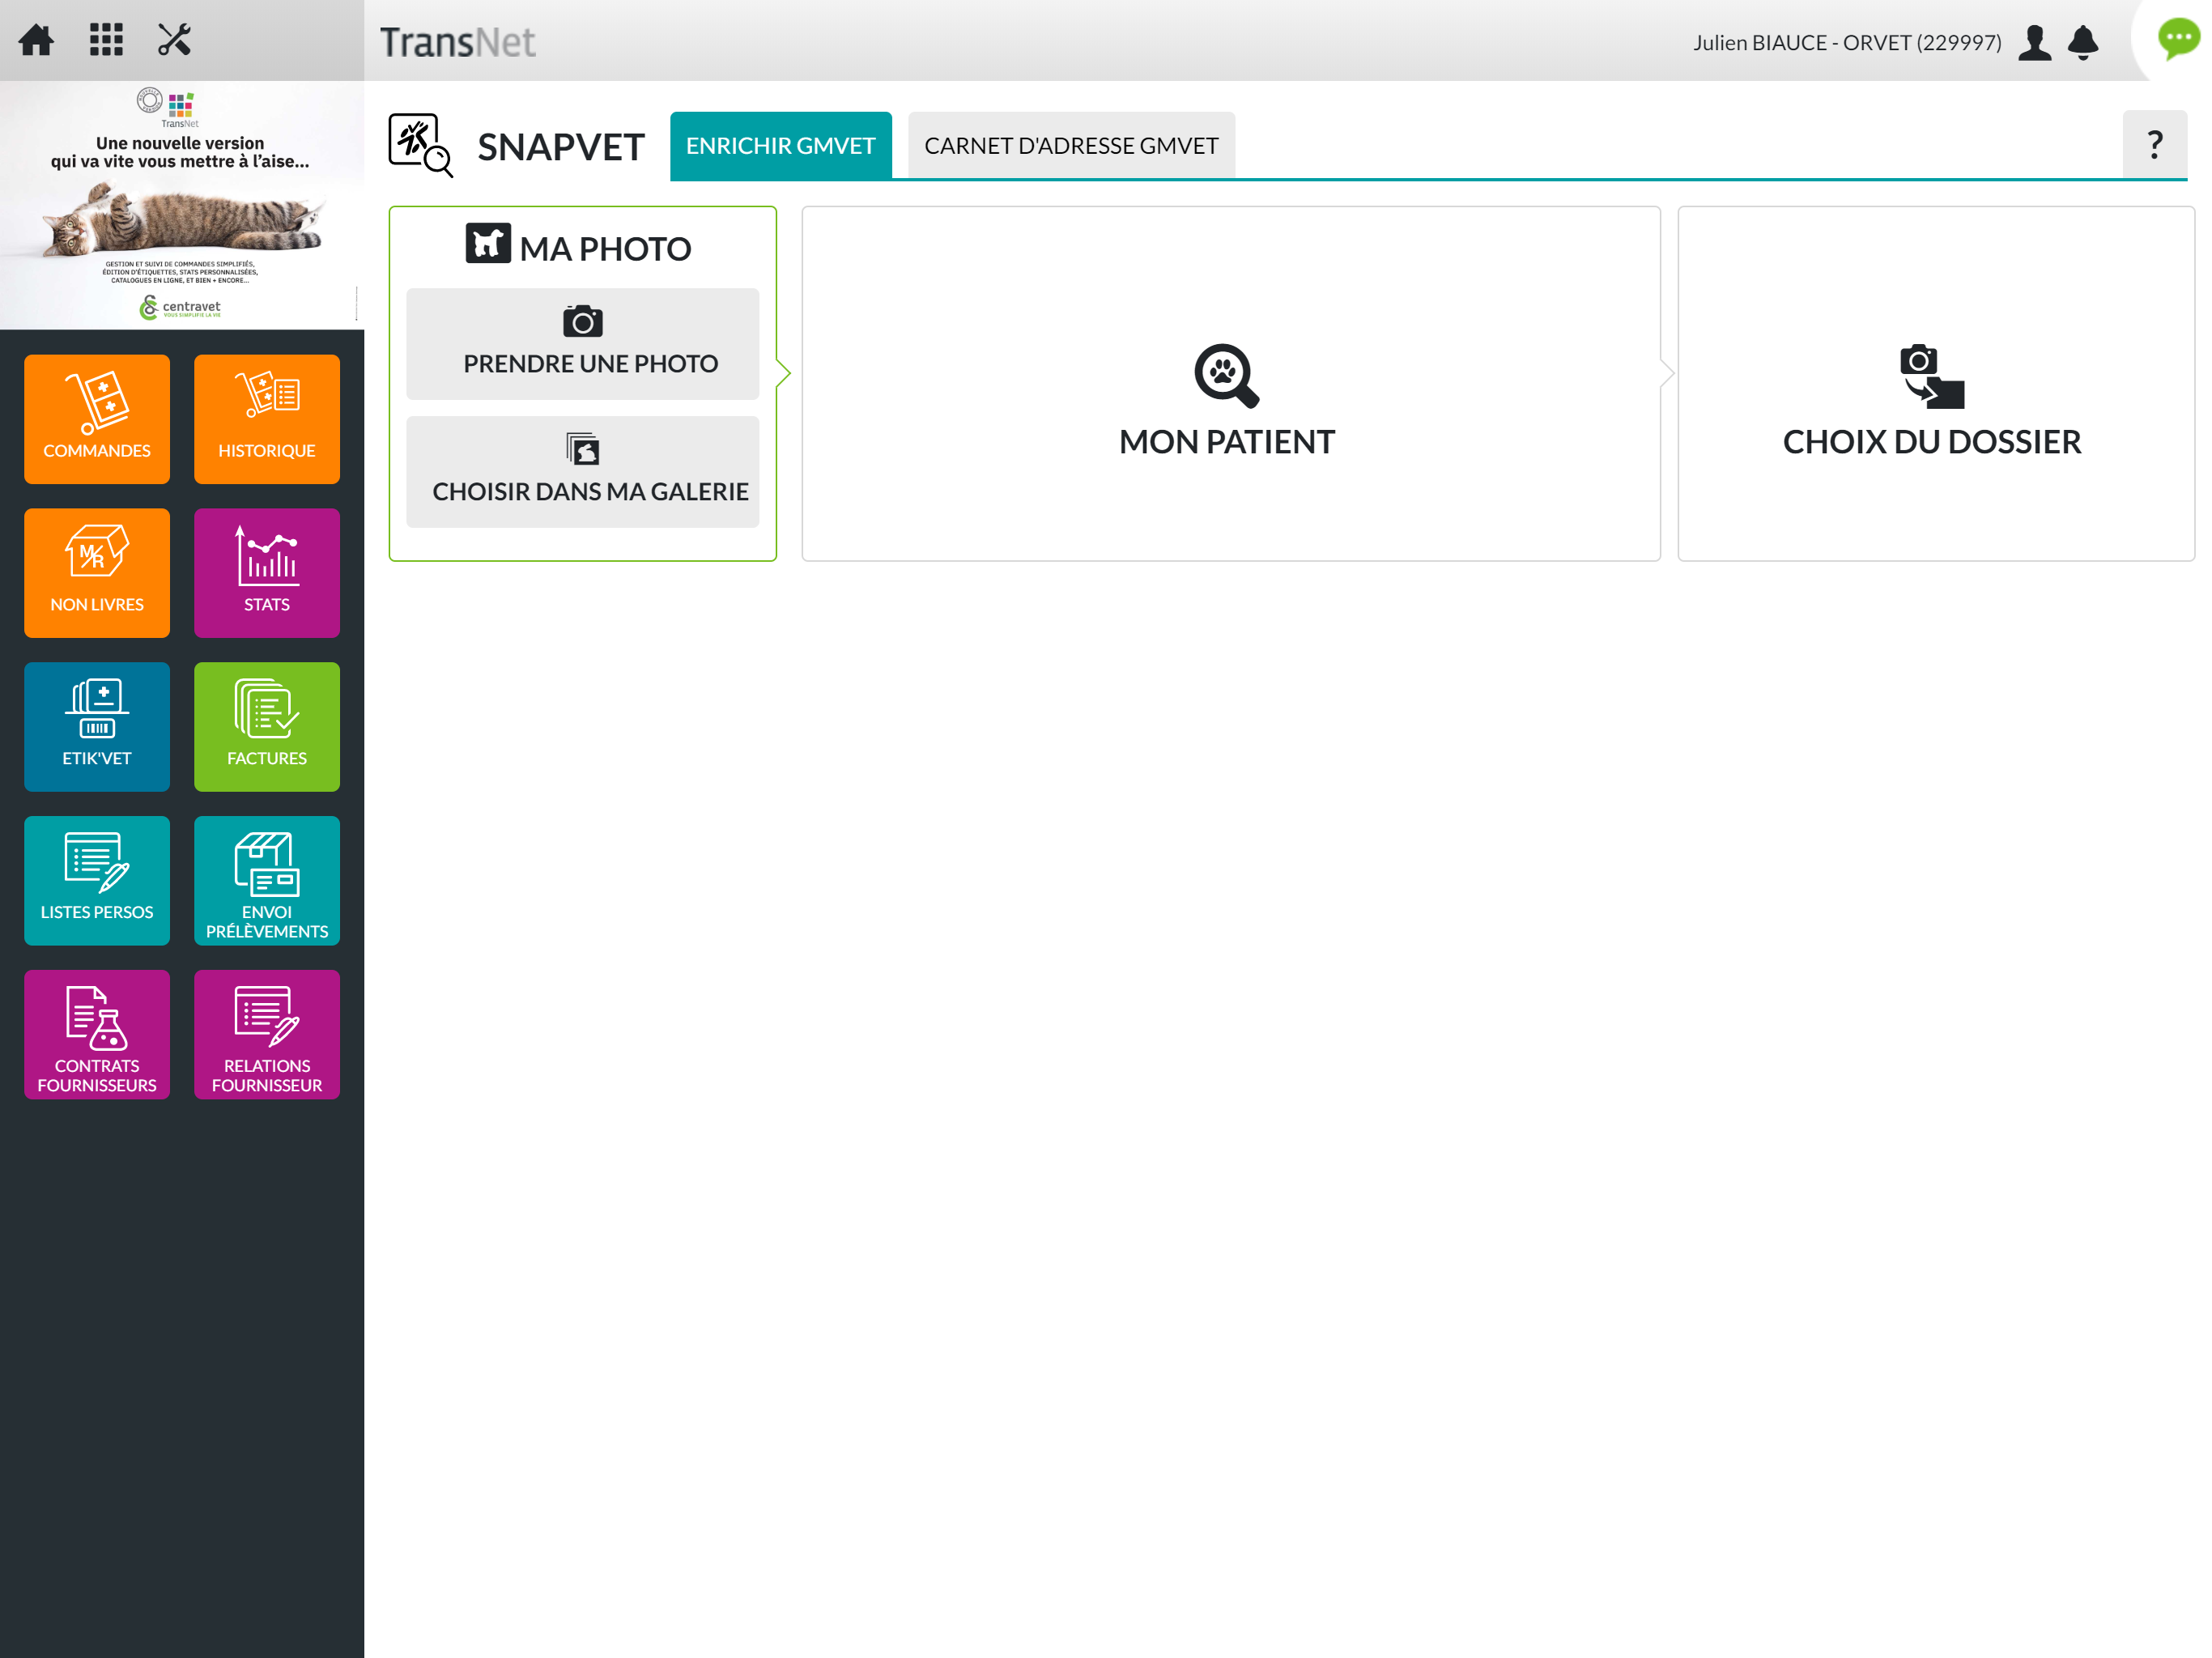2212x1658 pixels.
Task: Open the user profile icon
Action: (2034, 42)
